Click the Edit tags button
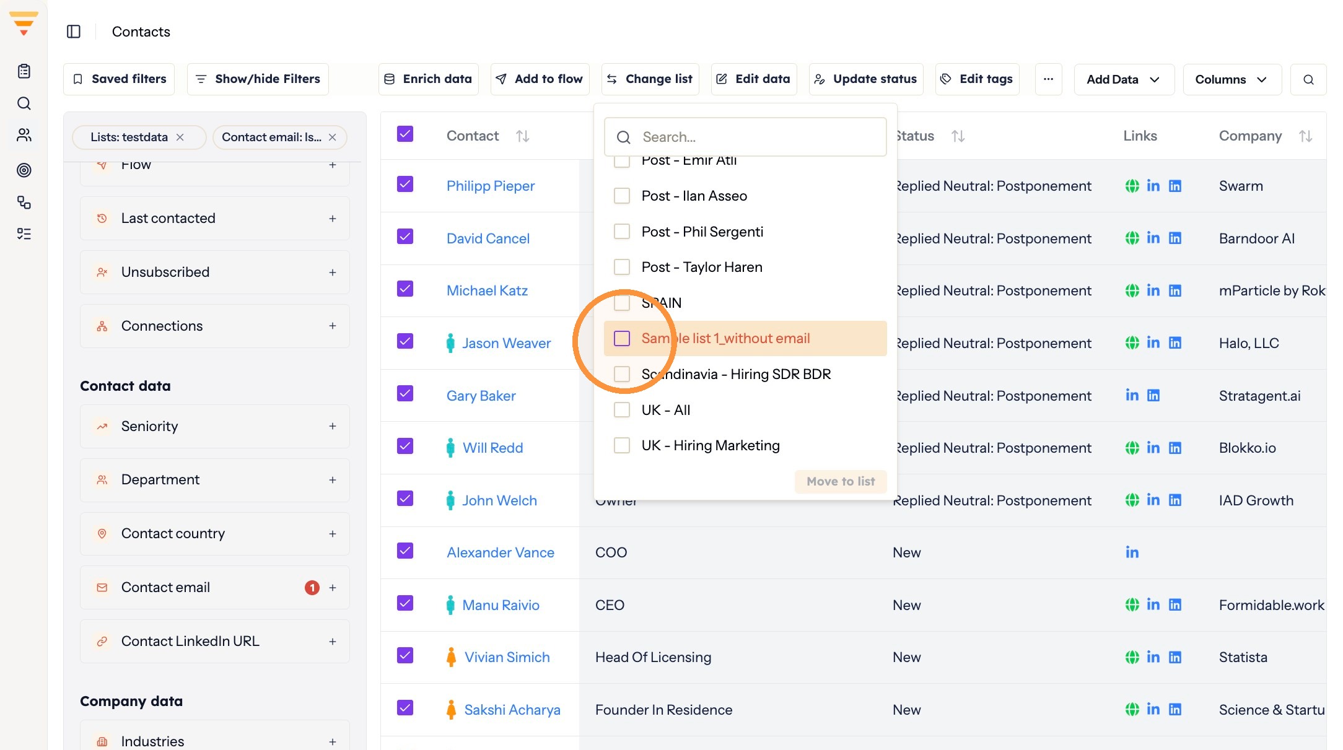1343x750 pixels. tap(977, 79)
